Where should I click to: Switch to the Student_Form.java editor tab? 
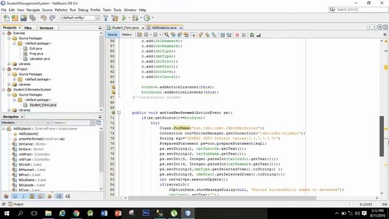[x=125, y=27]
